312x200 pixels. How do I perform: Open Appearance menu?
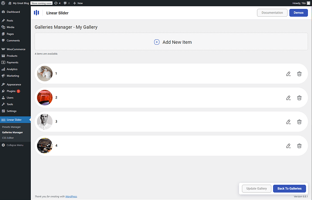pos(15,84)
